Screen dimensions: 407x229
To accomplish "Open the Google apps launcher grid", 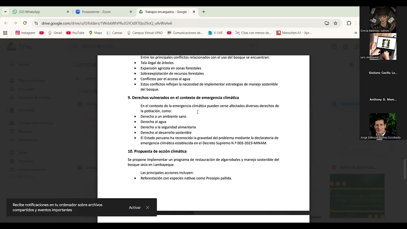I will pyautogui.click(x=357, y=47).
